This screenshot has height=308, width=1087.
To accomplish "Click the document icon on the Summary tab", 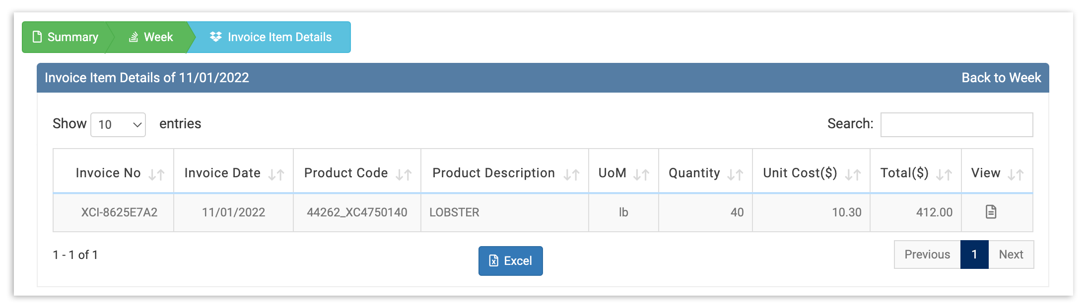I will [x=36, y=37].
